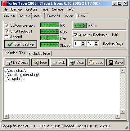Save file list with floppy icon

[x=111, y=63]
